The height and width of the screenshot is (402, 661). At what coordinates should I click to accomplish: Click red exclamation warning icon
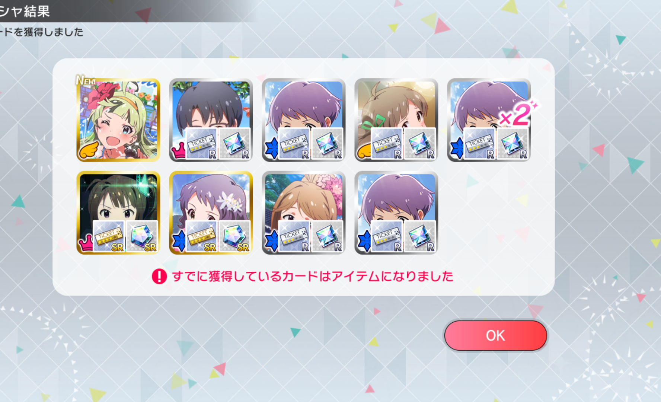point(159,276)
